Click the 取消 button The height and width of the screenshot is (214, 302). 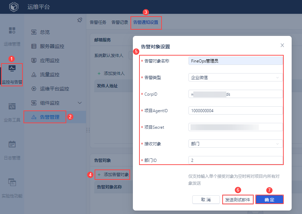[x=206, y=200]
